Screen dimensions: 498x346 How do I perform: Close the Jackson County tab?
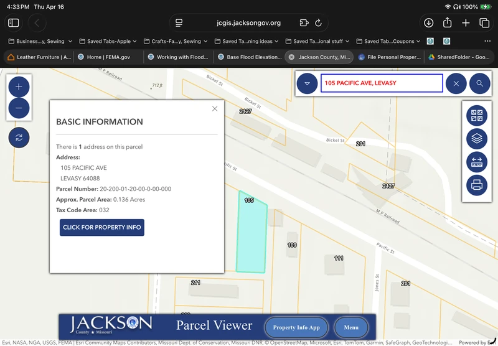[x=291, y=57]
